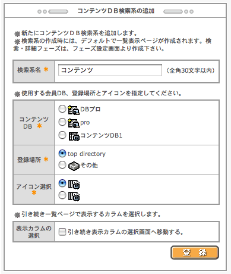Click the DBプロ database icon

coord(74,110)
